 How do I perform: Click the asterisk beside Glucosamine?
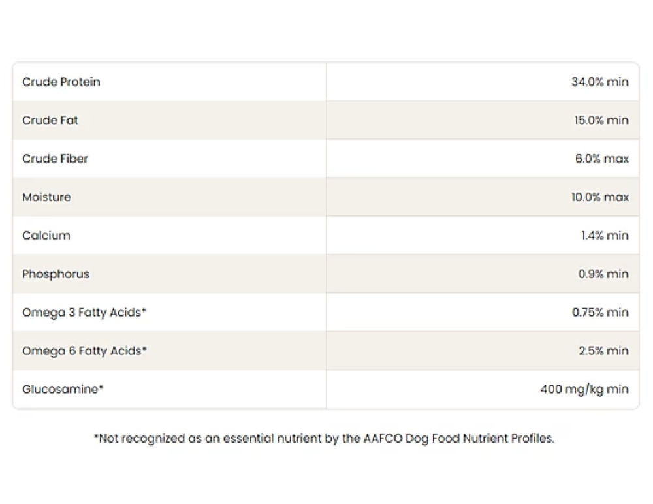click(101, 387)
